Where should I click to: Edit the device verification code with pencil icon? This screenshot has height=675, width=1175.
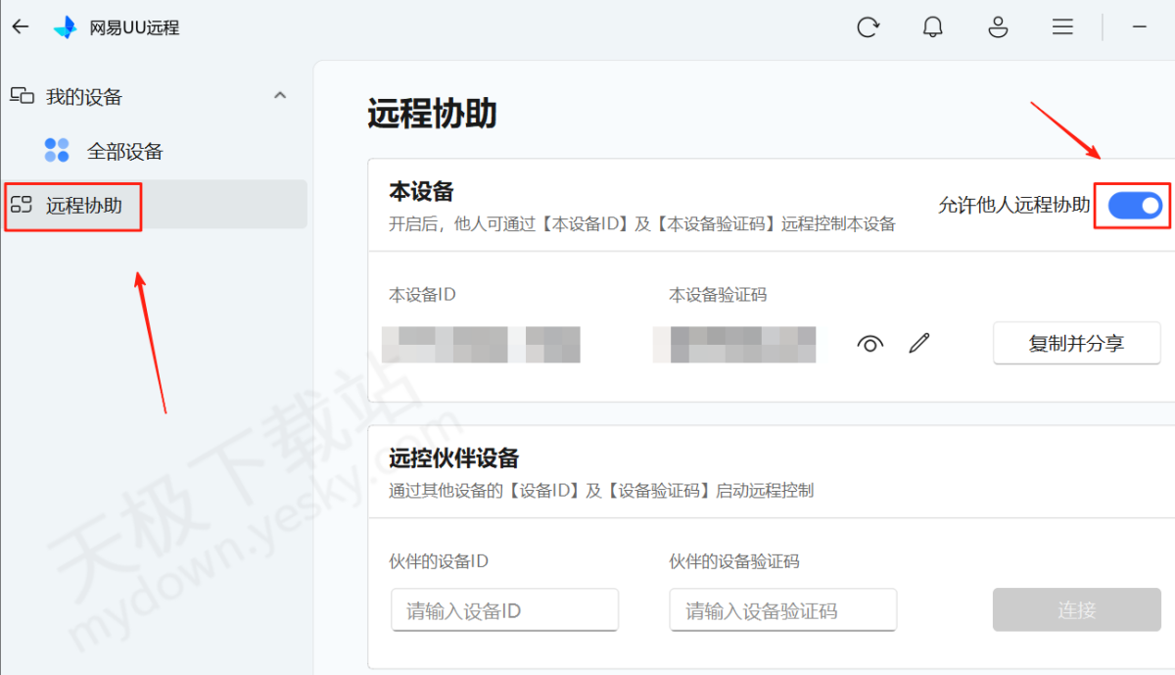tap(918, 343)
